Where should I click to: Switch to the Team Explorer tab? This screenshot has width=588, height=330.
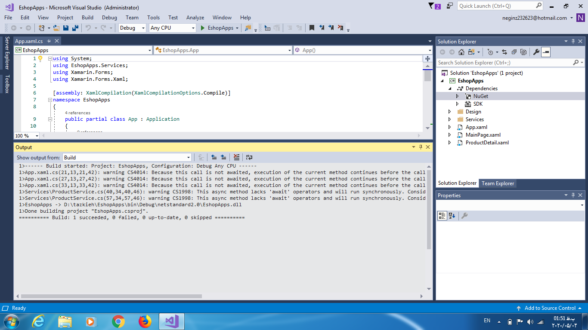coord(498,183)
